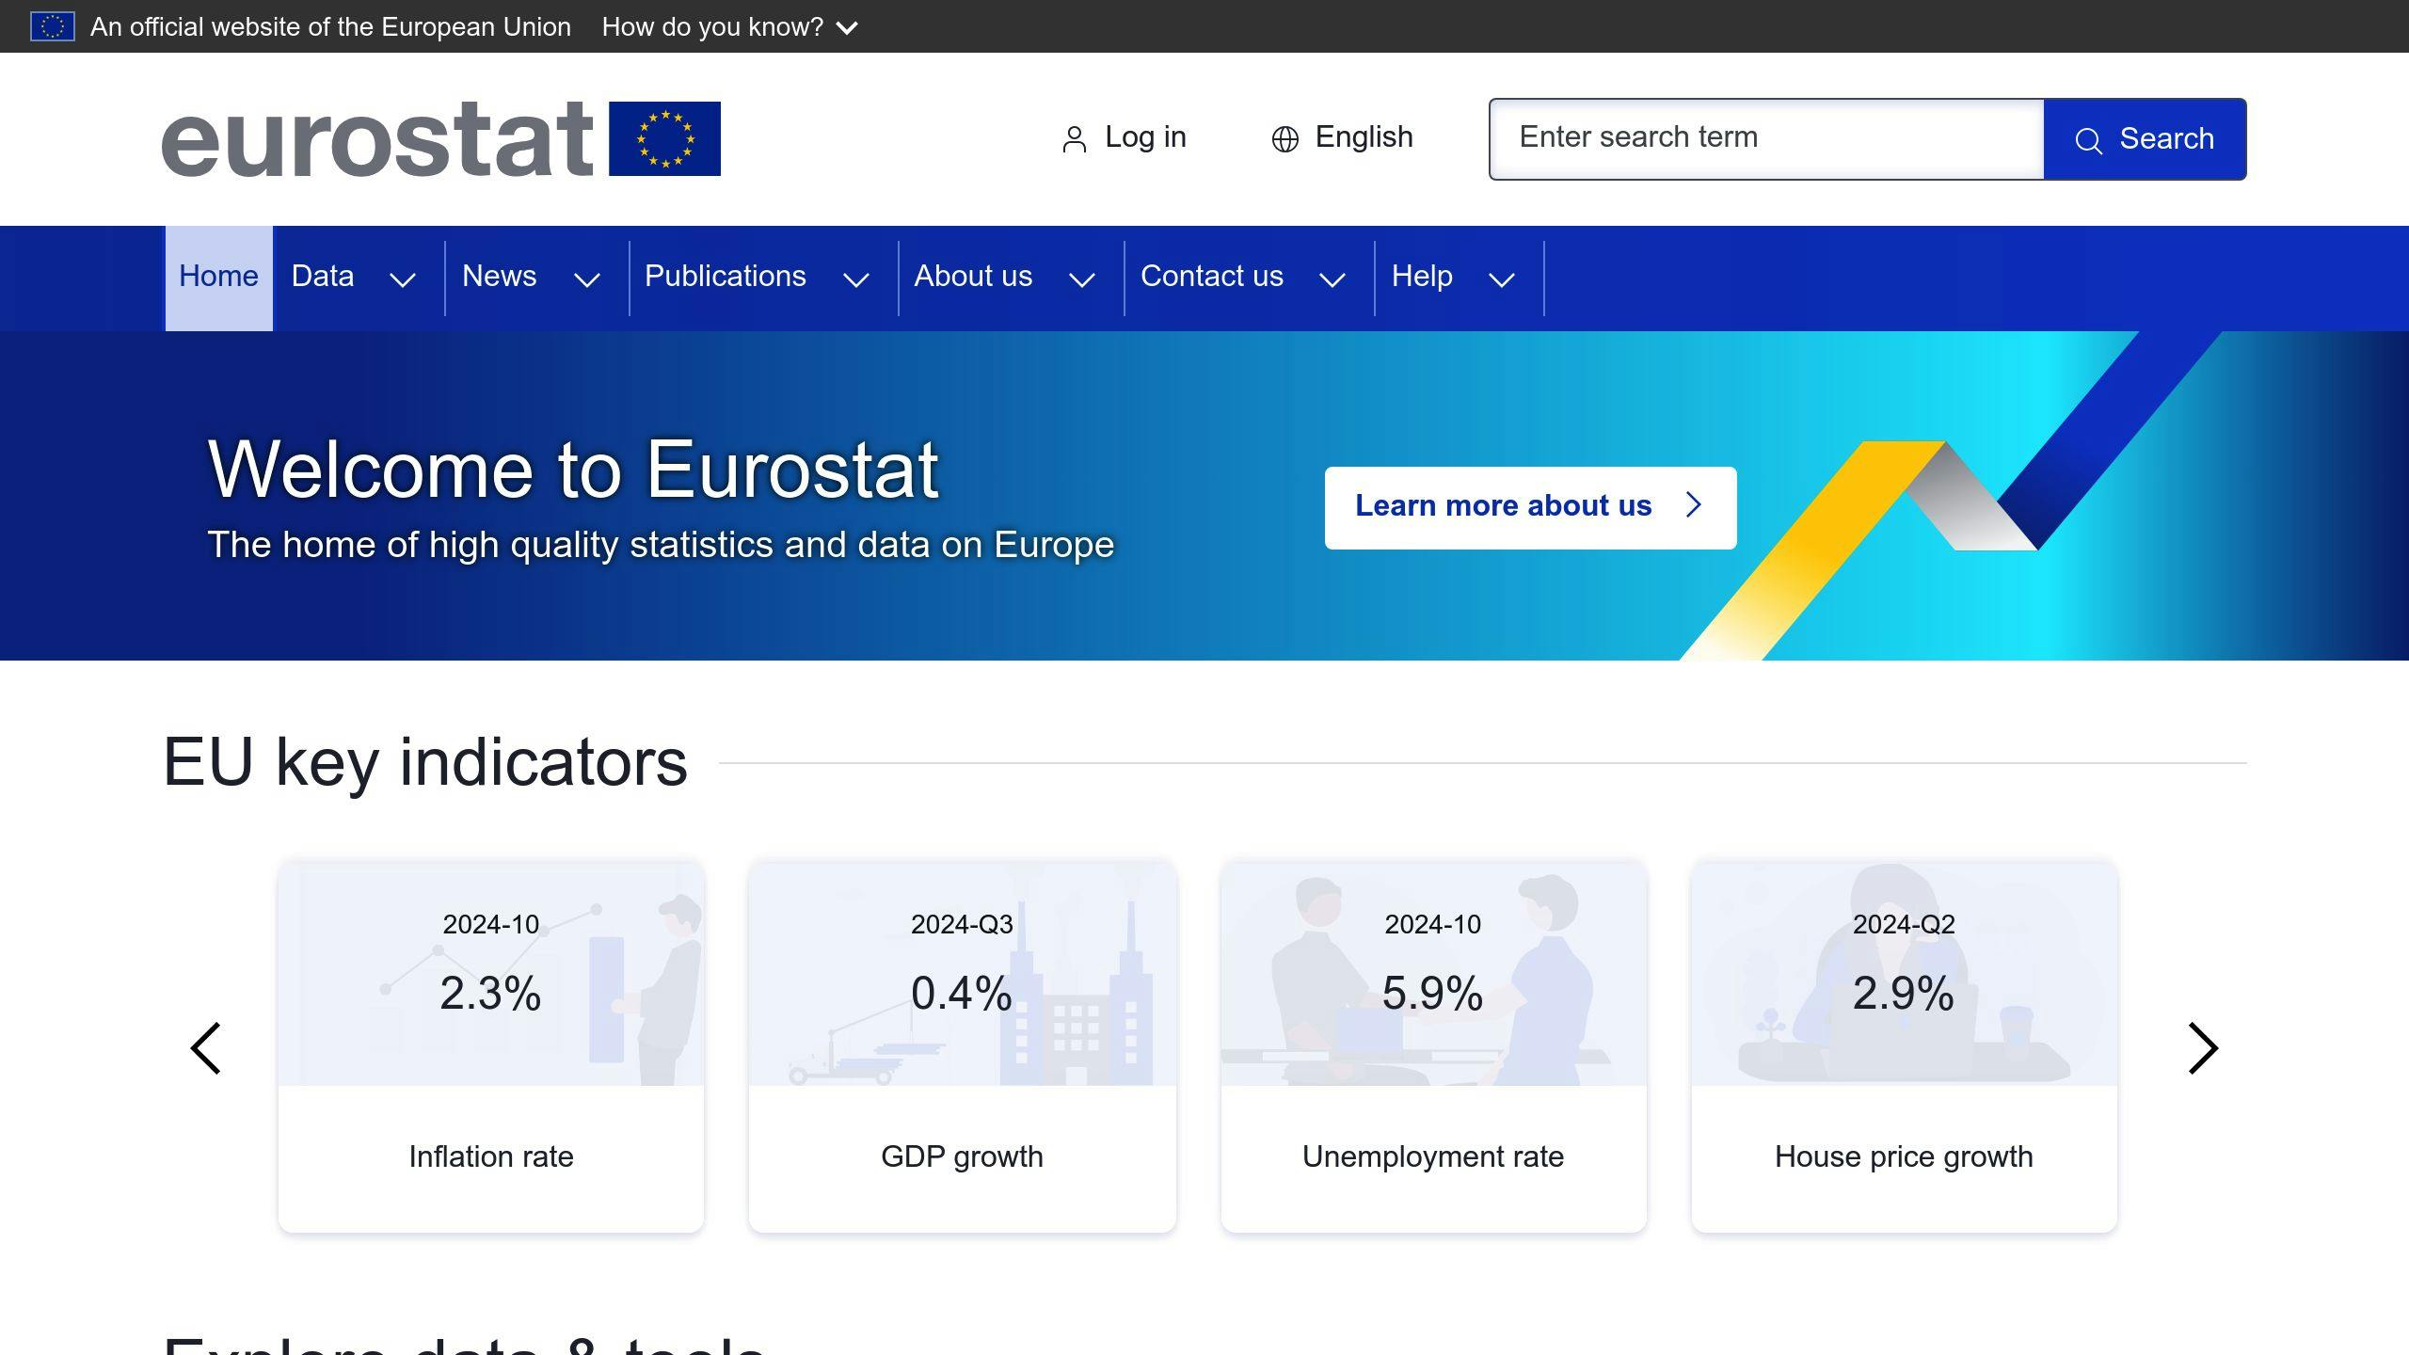Viewport: 2409px width, 1355px height.
Task: Click the 2024-Q2 period label
Action: point(1904,924)
